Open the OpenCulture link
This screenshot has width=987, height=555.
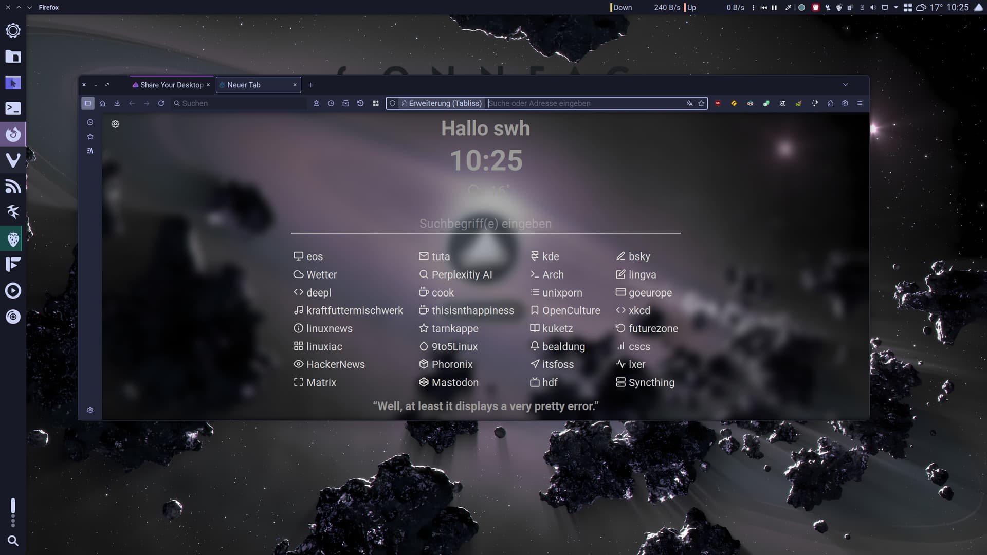pyautogui.click(x=565, y=310)
